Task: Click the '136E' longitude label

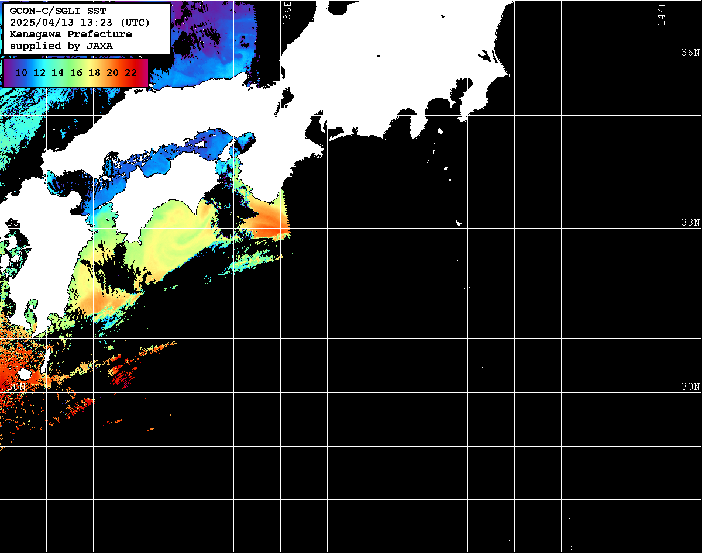Action: click(x=287, y=13)
